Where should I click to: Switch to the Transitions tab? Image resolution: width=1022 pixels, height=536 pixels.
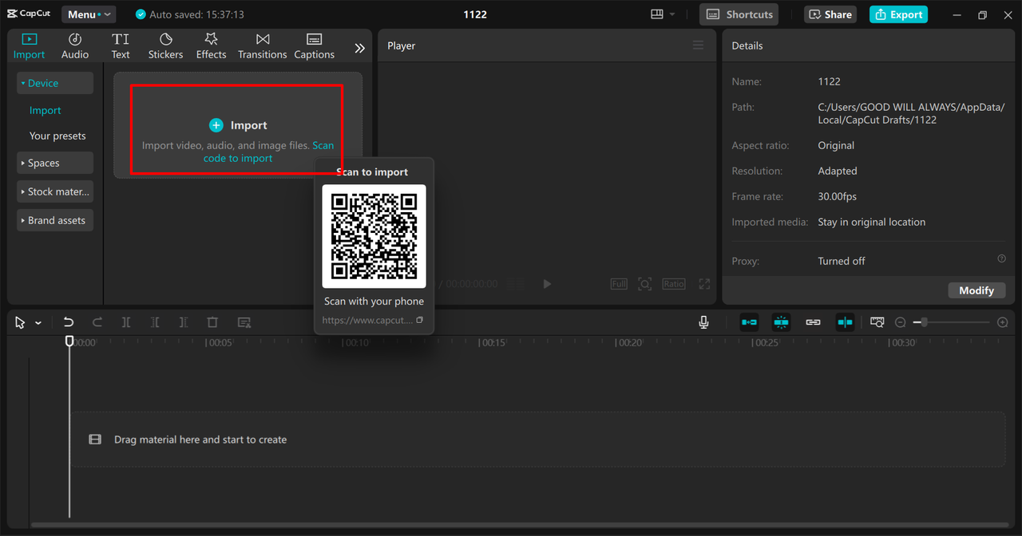262,46
